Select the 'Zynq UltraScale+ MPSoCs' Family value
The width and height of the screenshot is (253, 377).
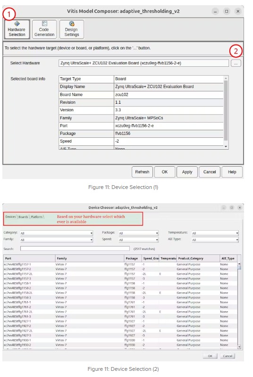169,118
